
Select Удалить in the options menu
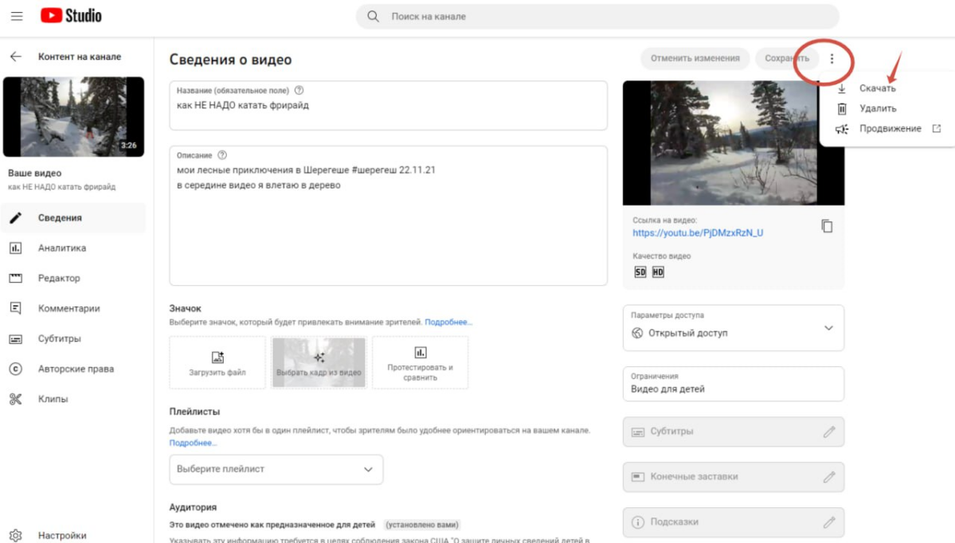(x=878, y=107)
